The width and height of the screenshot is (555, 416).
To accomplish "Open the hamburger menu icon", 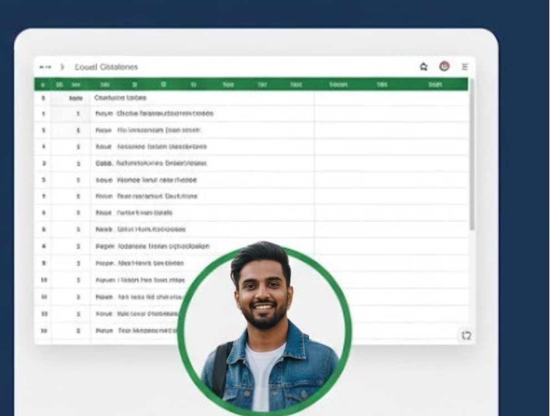I will tap(465, 67).
